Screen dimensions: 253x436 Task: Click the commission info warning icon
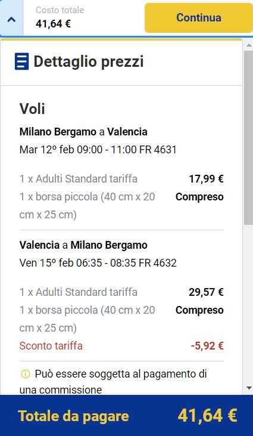25,375
